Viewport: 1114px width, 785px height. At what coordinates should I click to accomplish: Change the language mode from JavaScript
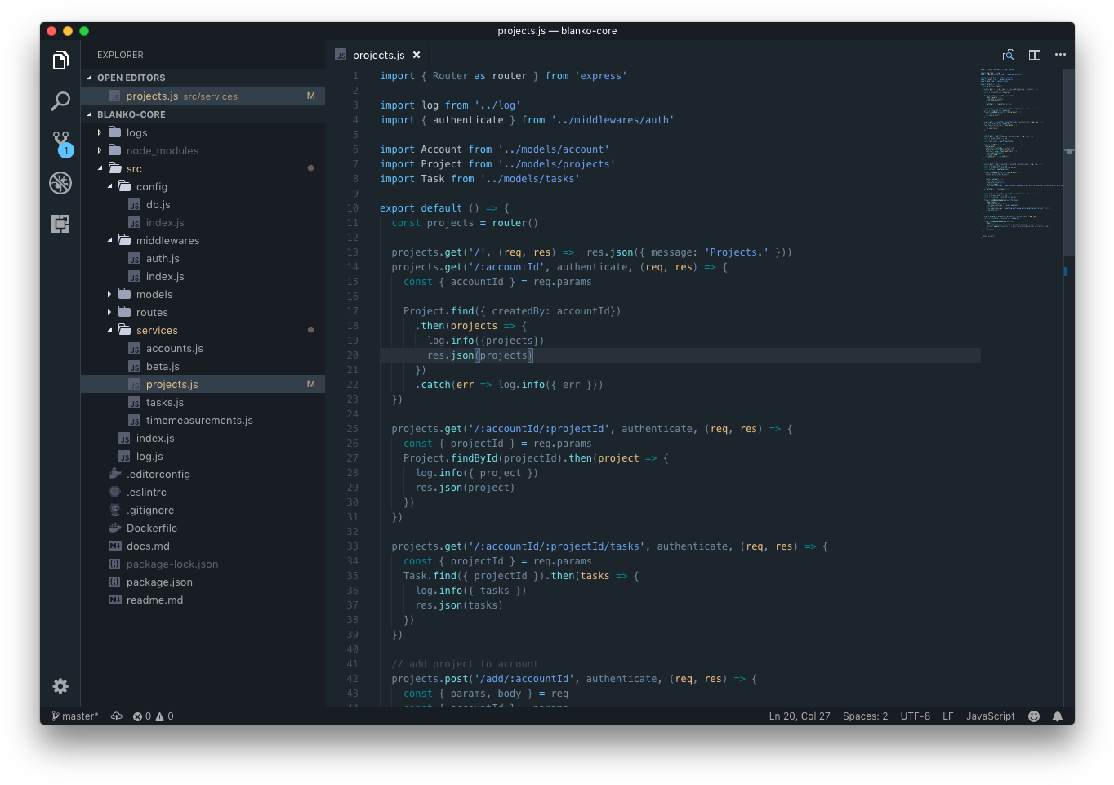coord(990,716)
